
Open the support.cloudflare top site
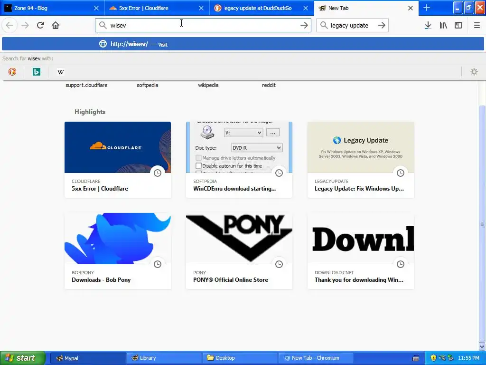click(86, 85)
